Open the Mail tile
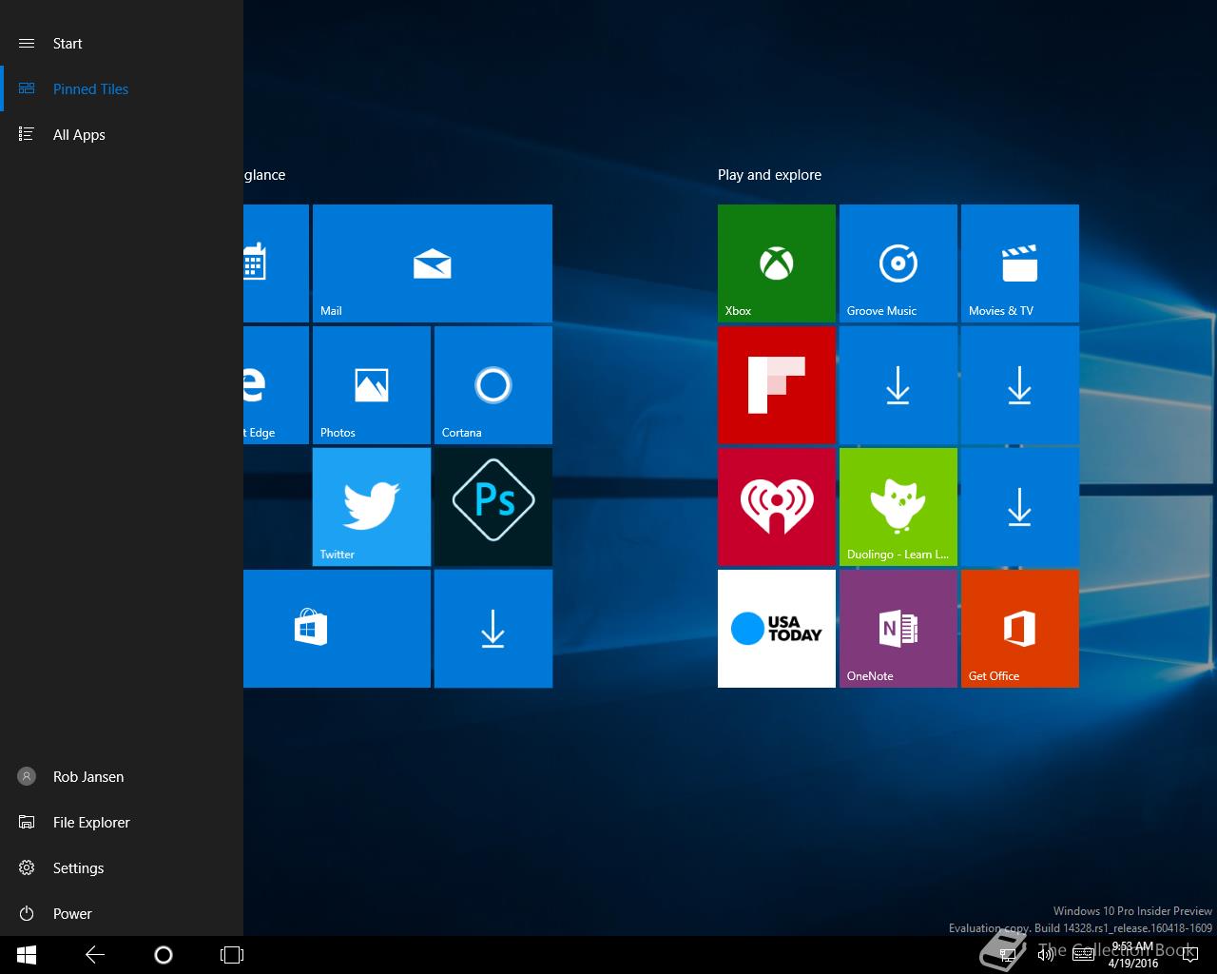Viewport: 1217px width, 974px height. coord(433,263)
